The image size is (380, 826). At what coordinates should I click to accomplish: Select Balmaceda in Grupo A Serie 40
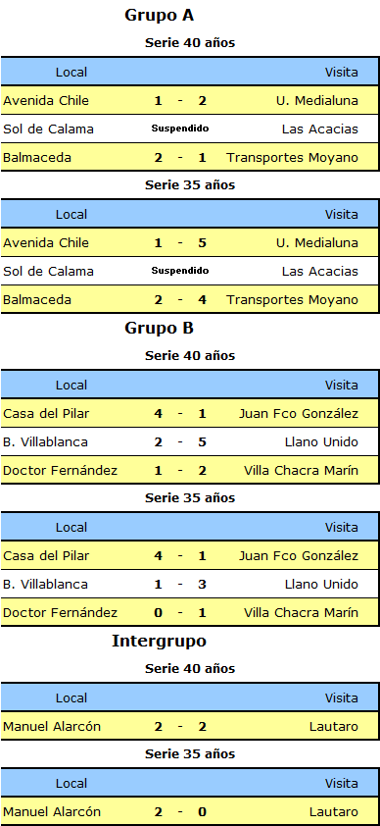coord(37,158)
